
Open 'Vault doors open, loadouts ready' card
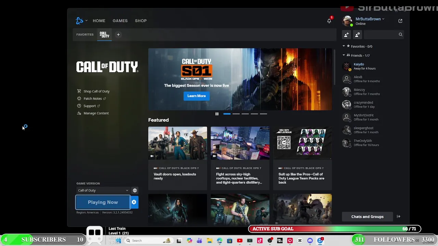pos(178,158)
